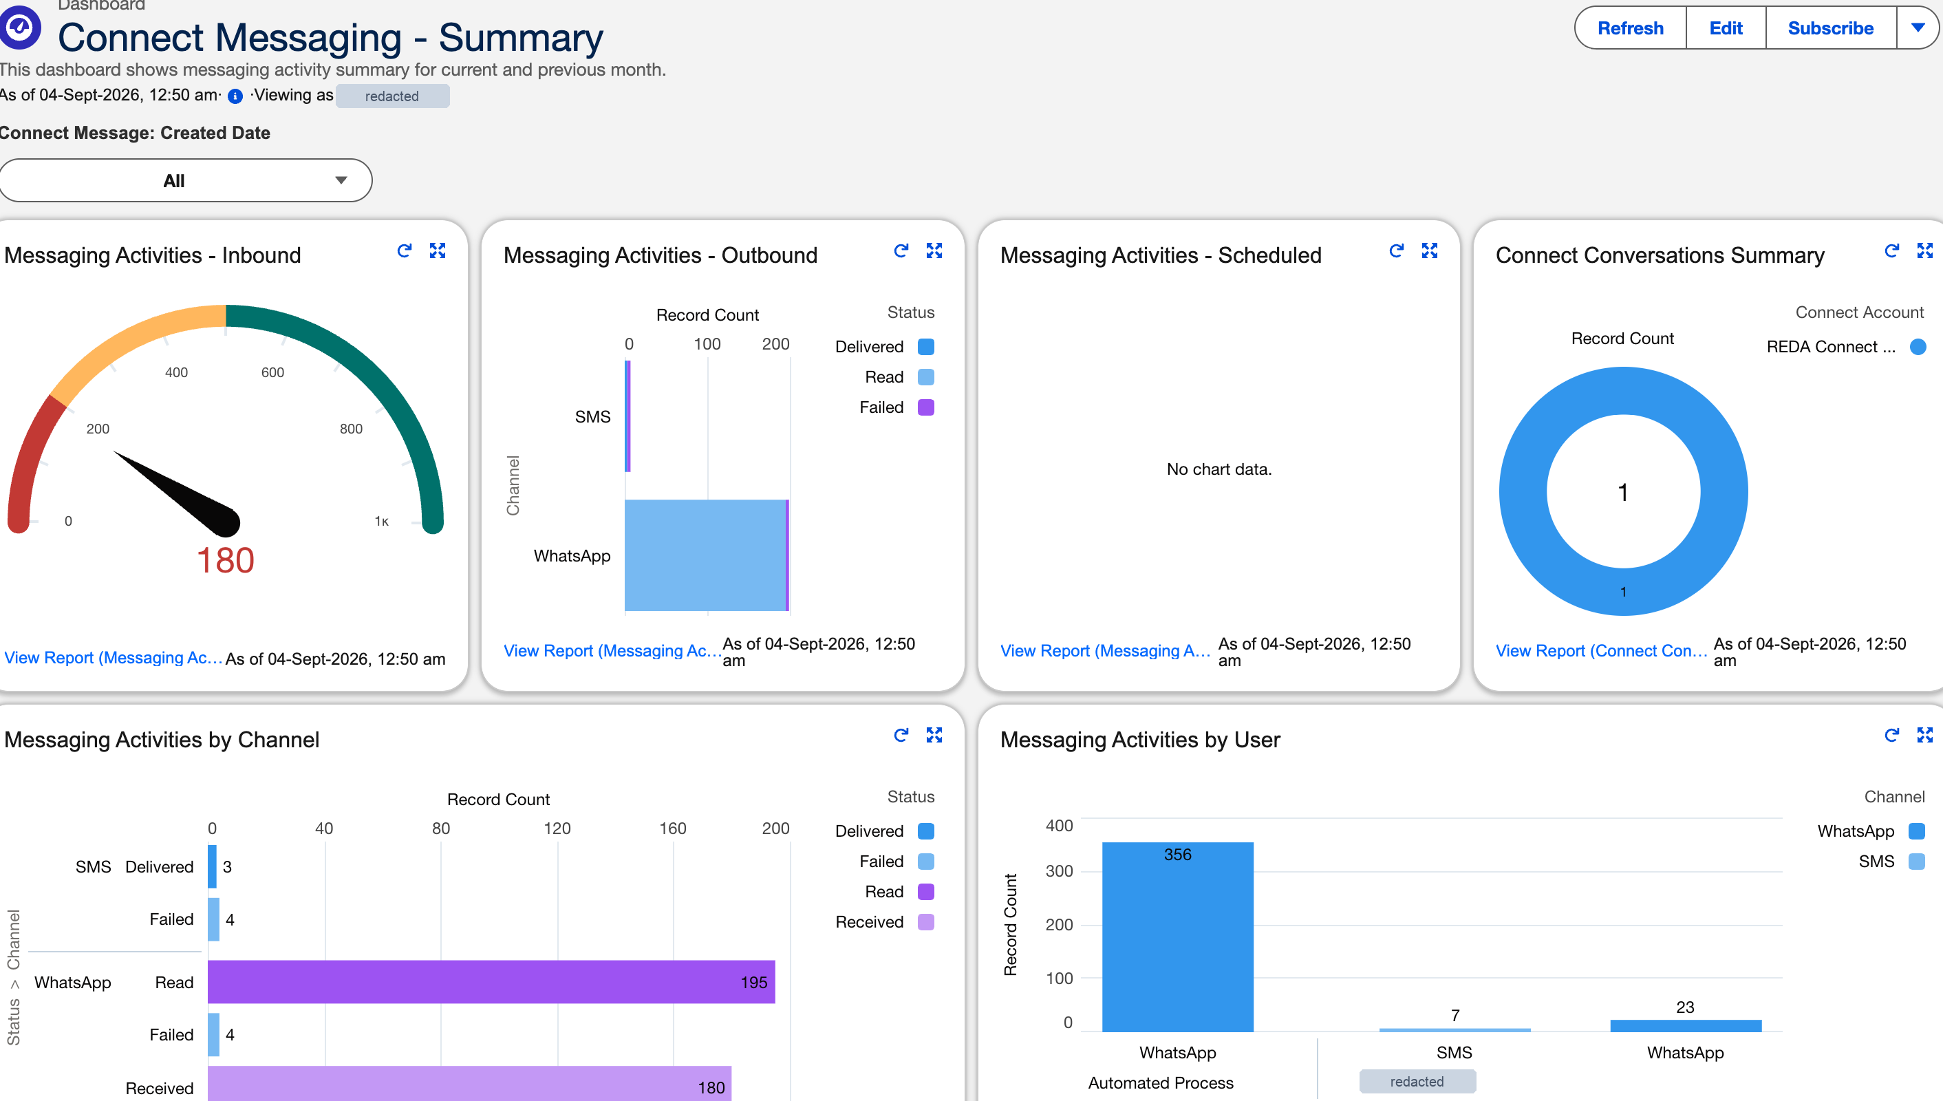The image size is (1943, 1101).
Task: Expand the Messaging Activities by User widget
Action: click(1925, 735)
